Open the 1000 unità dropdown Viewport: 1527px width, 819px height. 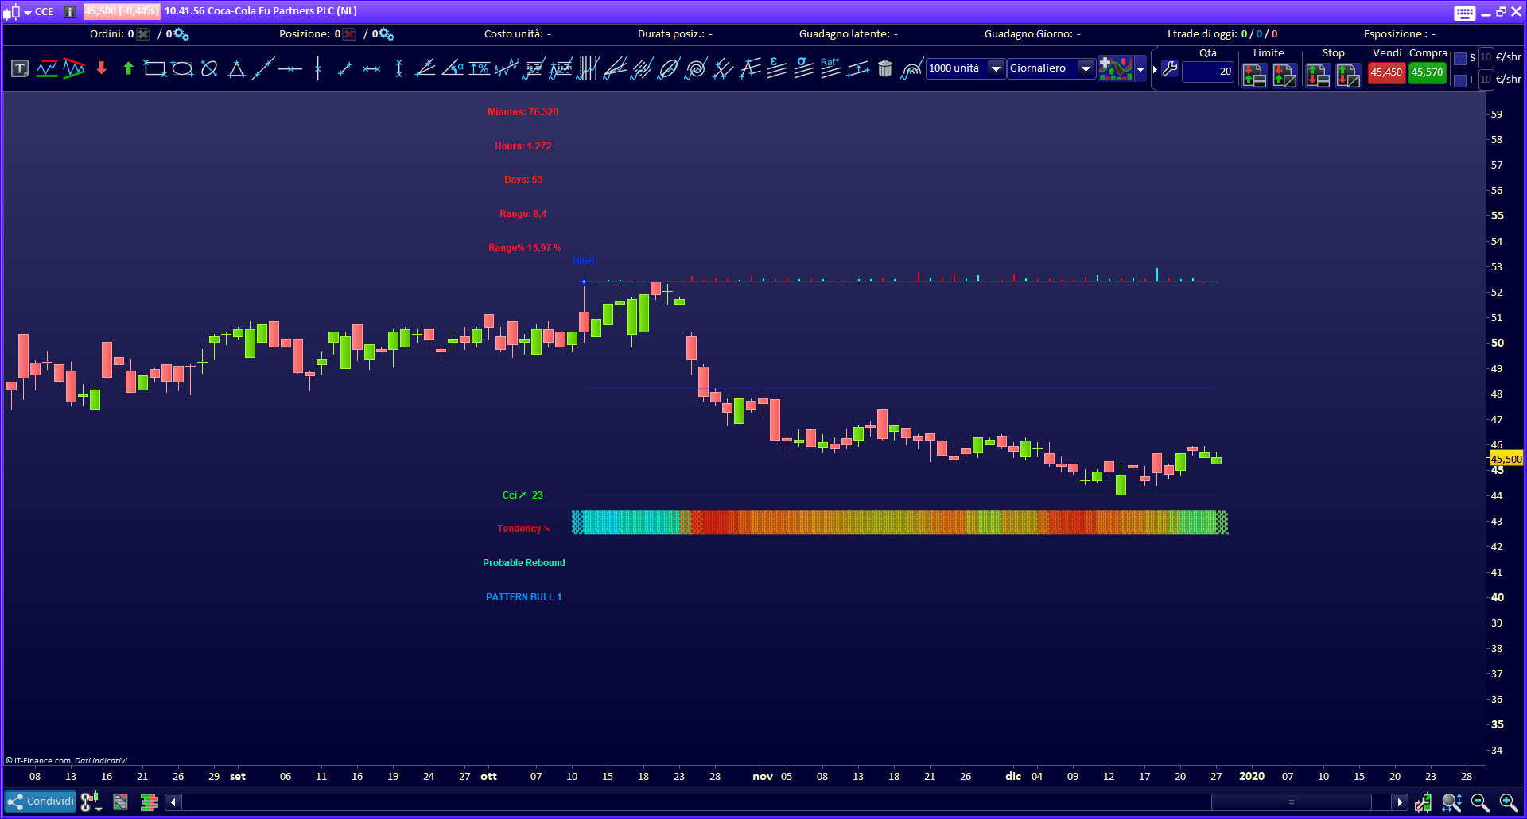tap(995, 68)
